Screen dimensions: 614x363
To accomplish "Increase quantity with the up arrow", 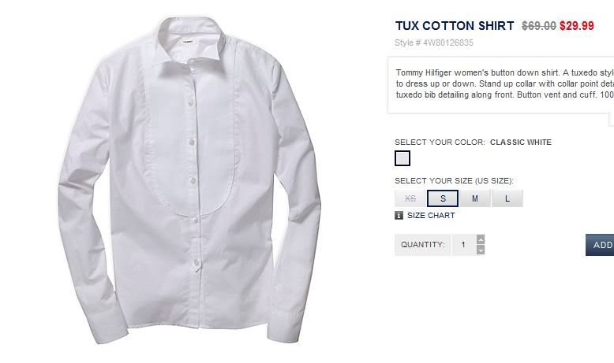I will click(x=481, y=239).
